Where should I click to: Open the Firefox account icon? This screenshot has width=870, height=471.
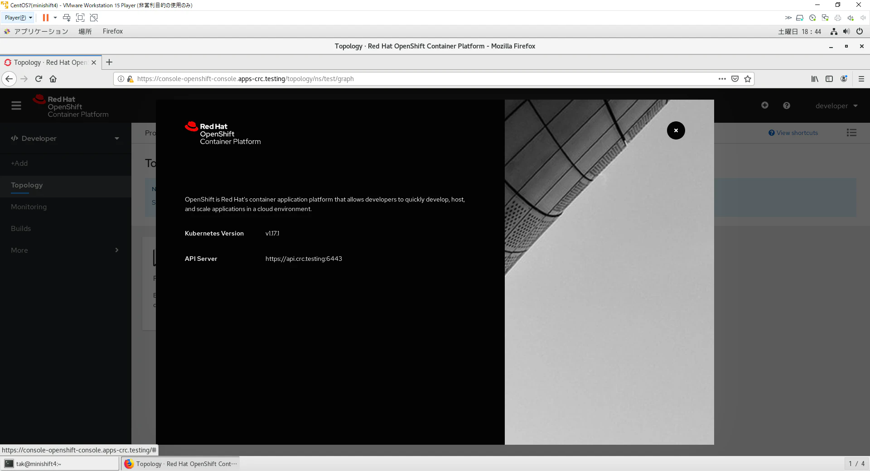pos(844,79)
